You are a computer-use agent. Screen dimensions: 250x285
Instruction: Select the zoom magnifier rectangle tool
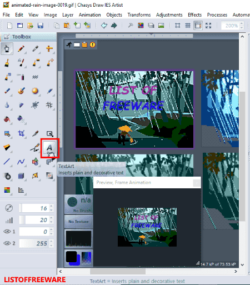pos(49,133)
